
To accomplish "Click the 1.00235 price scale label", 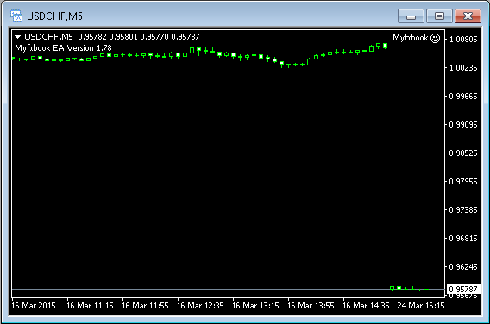I will coord(463,68).
